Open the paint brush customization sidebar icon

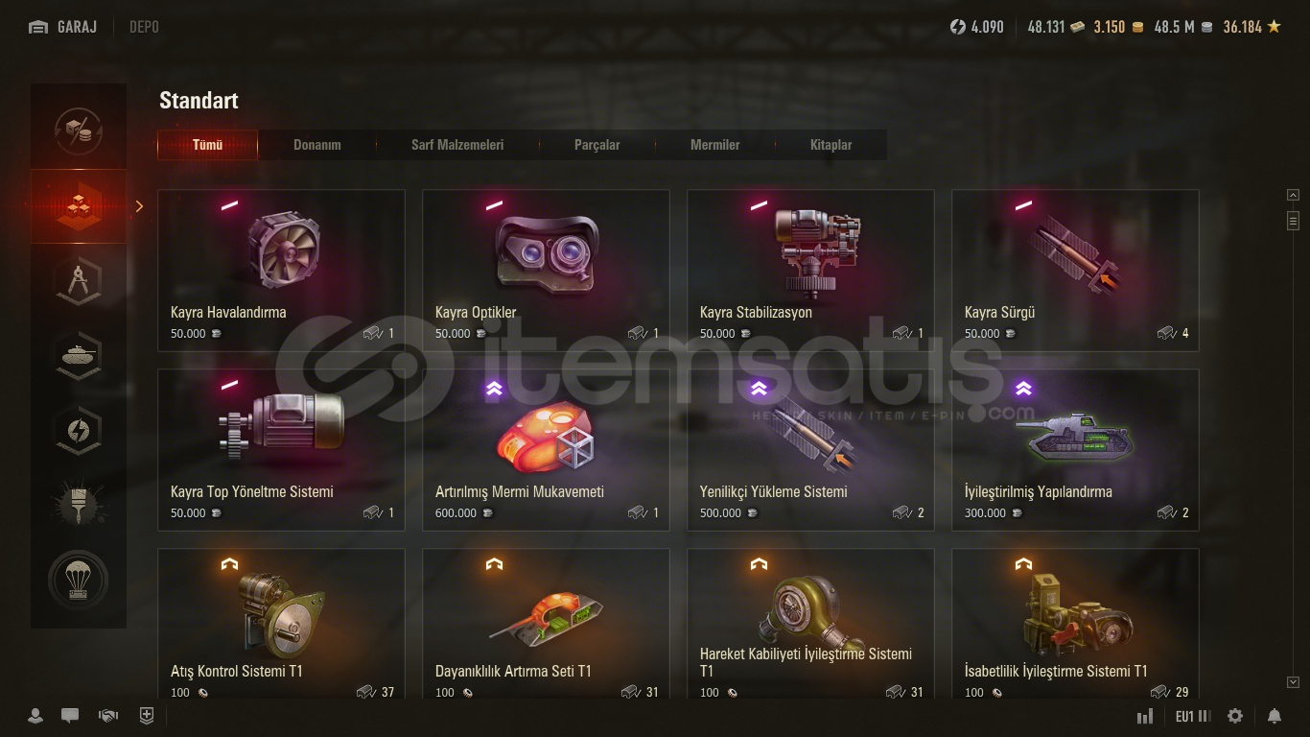pos(78,505)
